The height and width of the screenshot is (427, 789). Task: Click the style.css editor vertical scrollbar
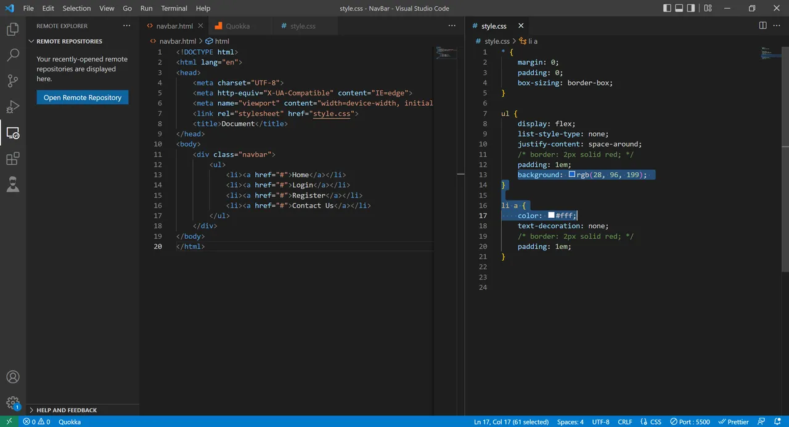785,159
